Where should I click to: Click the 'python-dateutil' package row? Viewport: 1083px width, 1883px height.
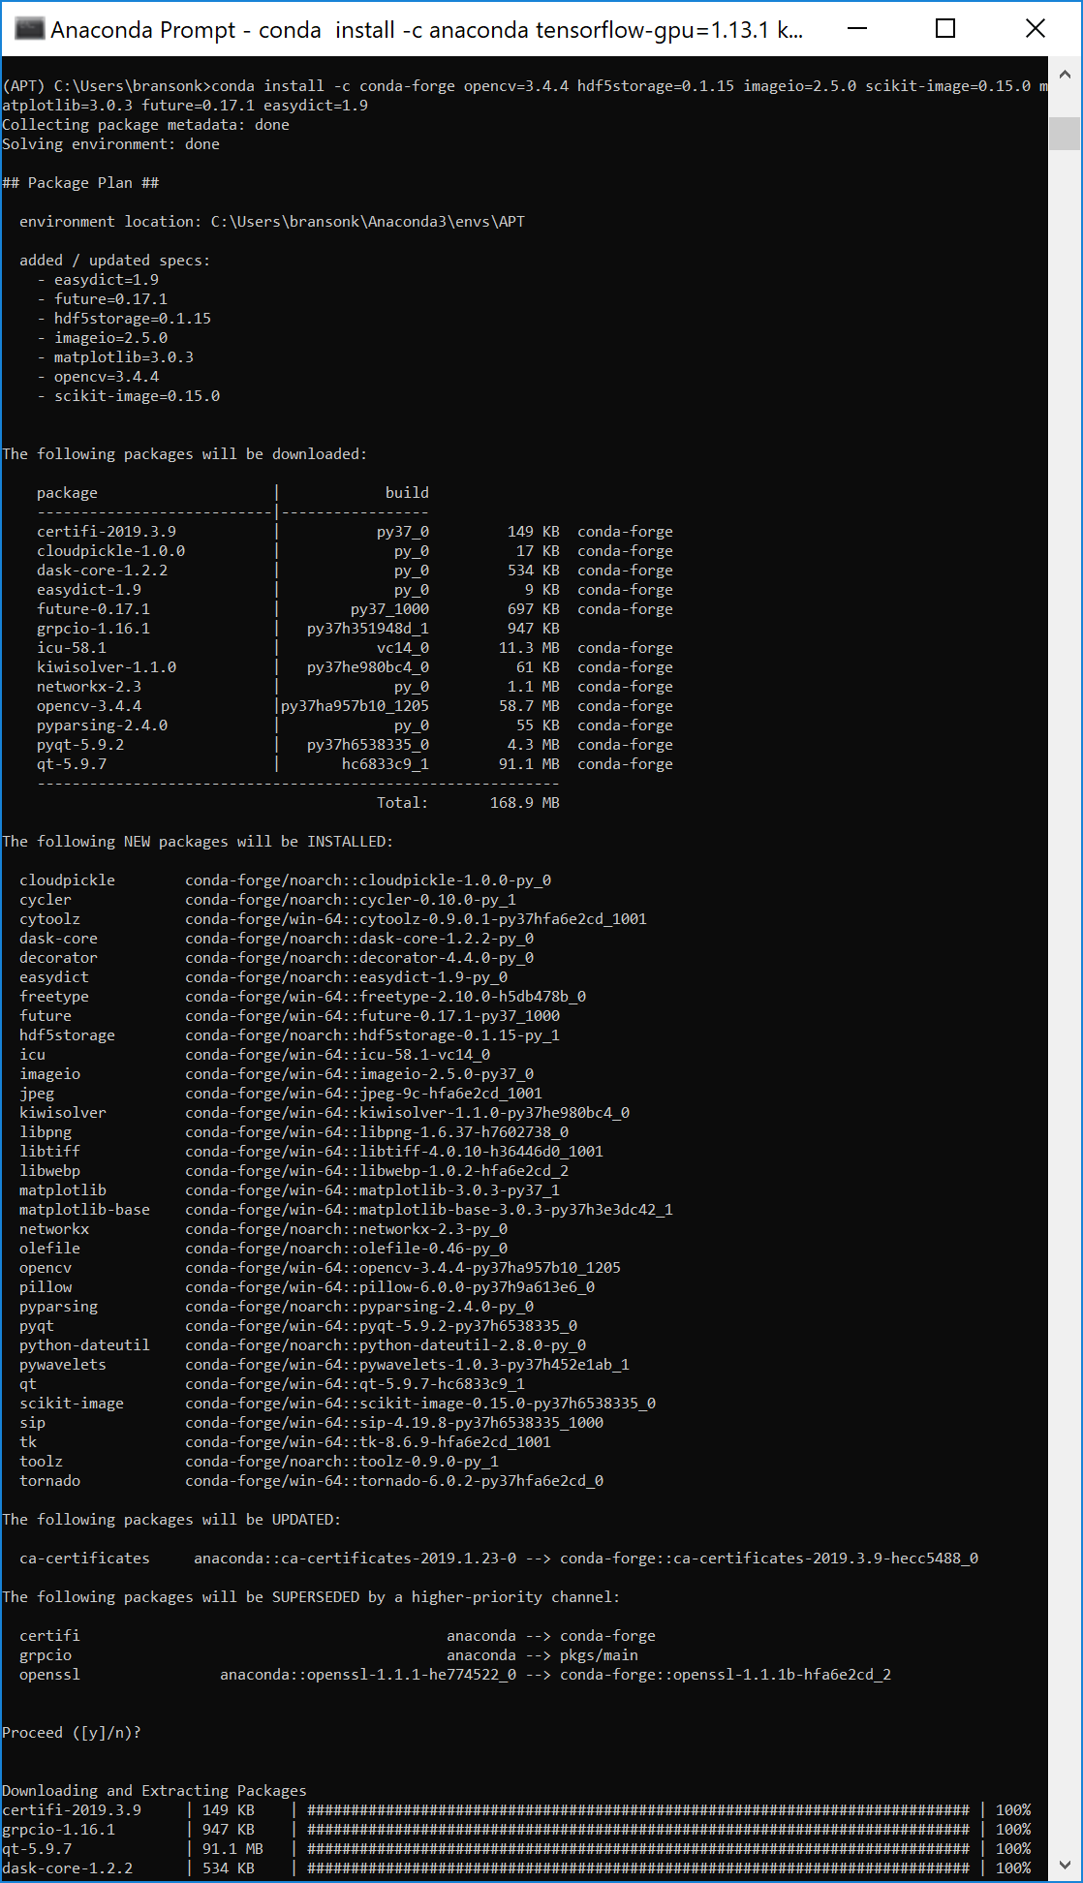tap(302, 1345)
